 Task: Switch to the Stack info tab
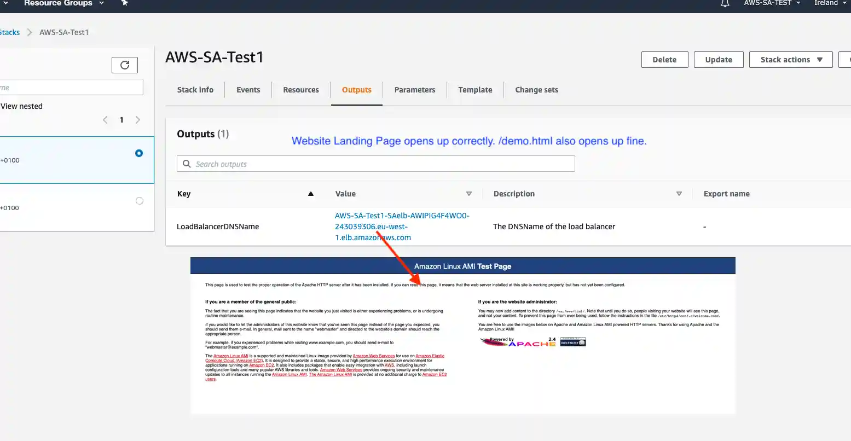point(195,90)
